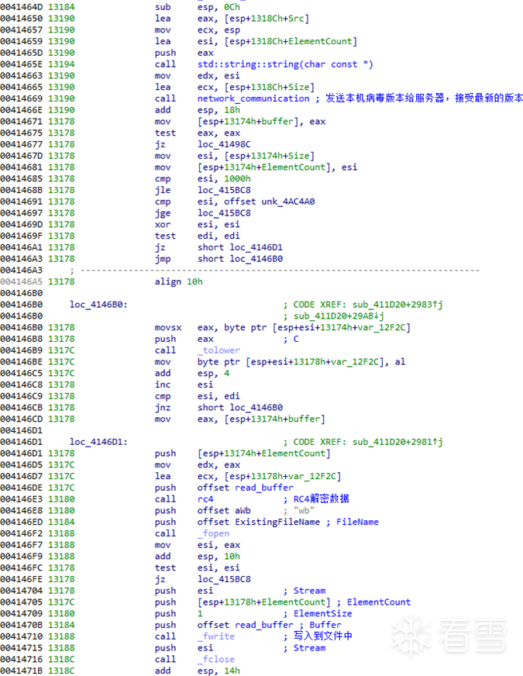This screenshot has height=676, width=523.
Task: Click the 写入到文件中 comment
Action: click(x=322, y=636)
